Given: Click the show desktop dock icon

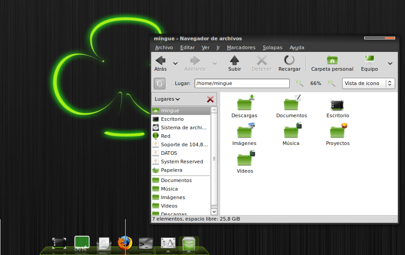Looking at the screenshot, I should click(x=59, y=243).
